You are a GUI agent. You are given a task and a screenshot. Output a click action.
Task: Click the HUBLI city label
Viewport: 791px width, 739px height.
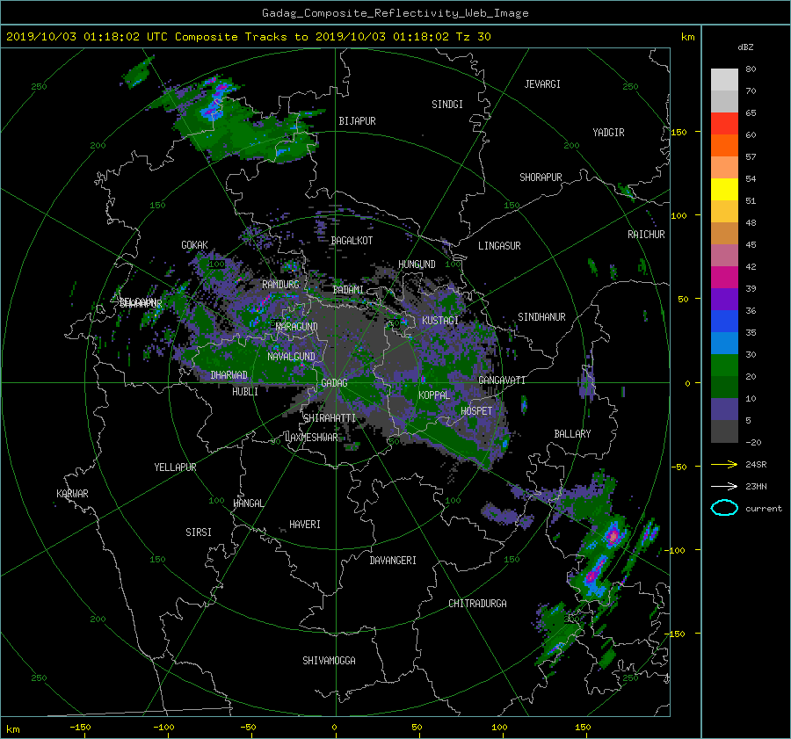[245, 392]
